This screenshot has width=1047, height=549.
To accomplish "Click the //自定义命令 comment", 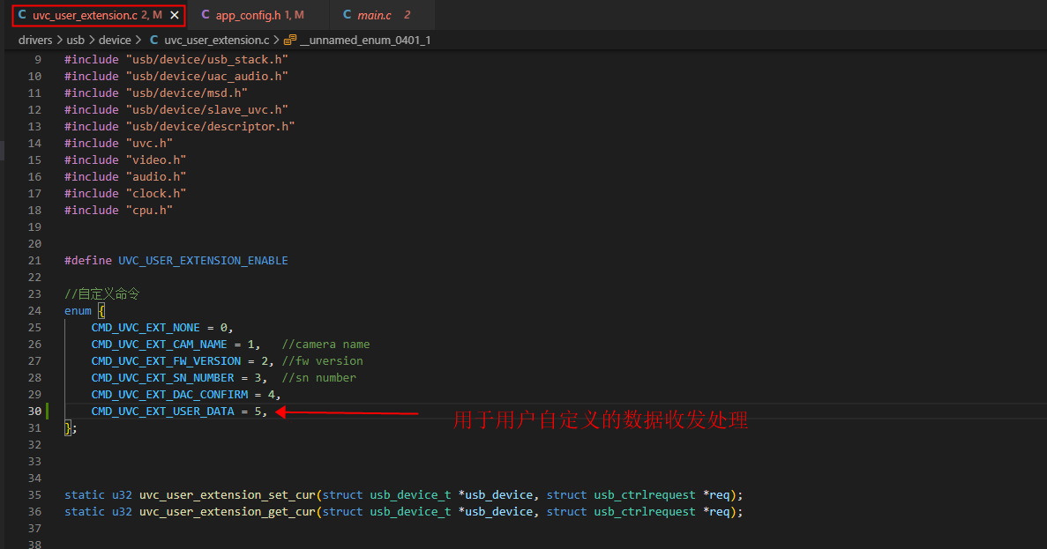I will [x=101, y=293].
